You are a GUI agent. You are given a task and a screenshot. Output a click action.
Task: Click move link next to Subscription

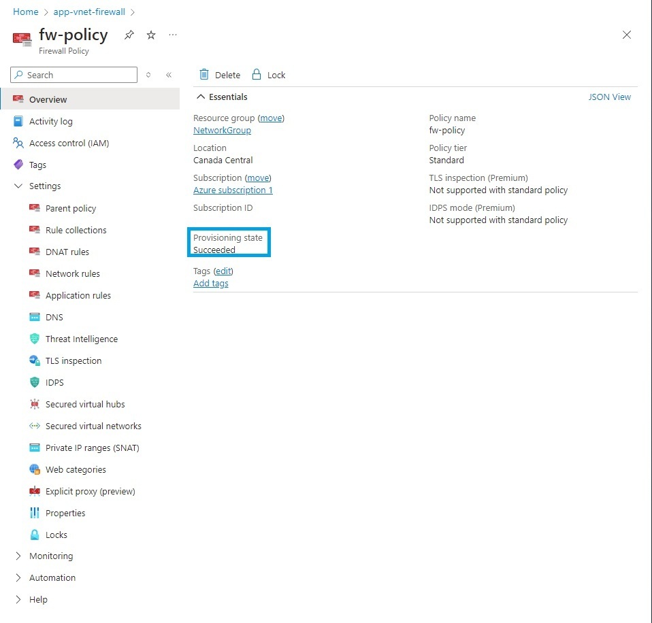[258, 178]
